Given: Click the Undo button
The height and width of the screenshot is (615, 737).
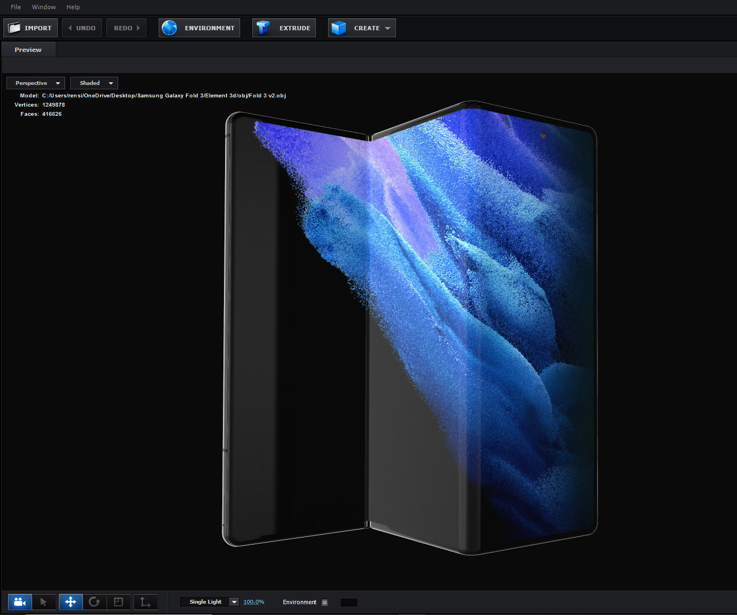Looking at the screenshot, I should pyautogui.click(x=82, y=28).
